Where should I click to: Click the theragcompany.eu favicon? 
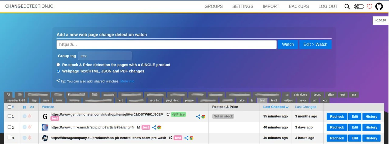(45, 138)
